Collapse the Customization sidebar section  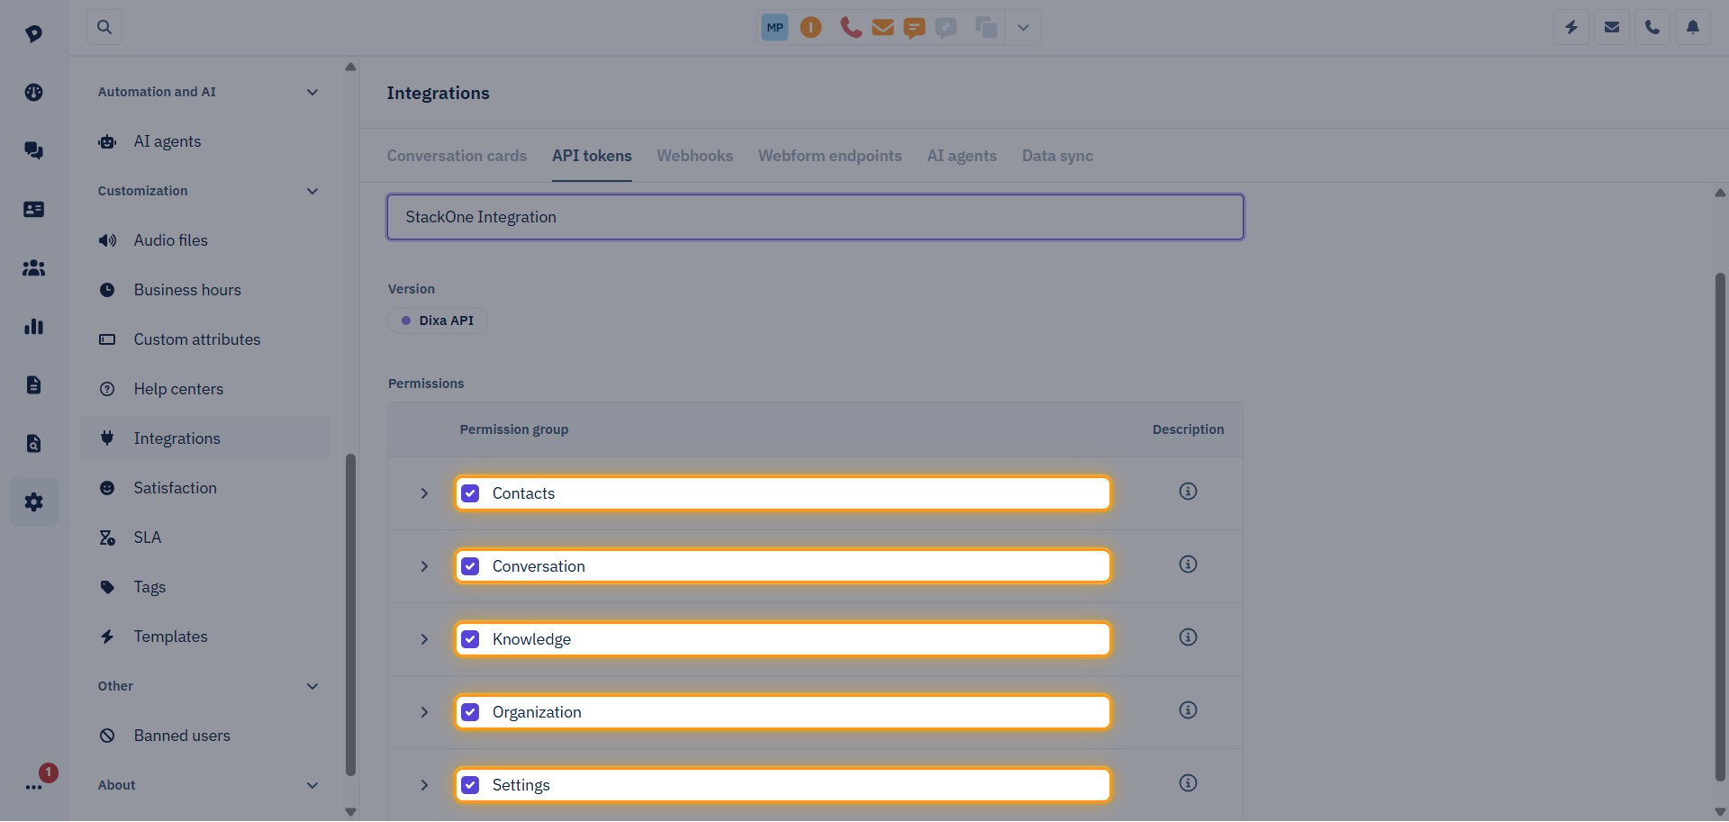(x=312, y=191)
